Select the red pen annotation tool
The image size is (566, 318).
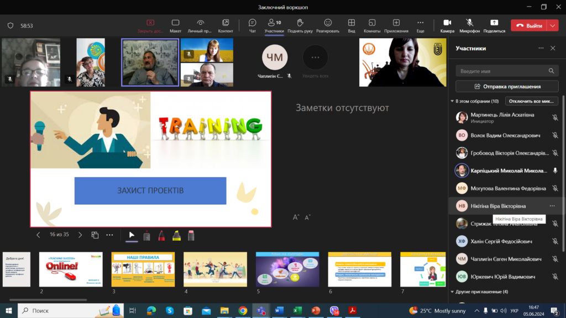point(161,235)
